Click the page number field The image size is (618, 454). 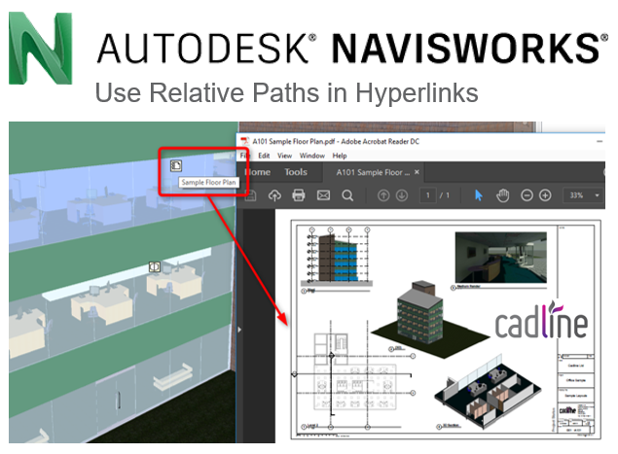[428, 195]
